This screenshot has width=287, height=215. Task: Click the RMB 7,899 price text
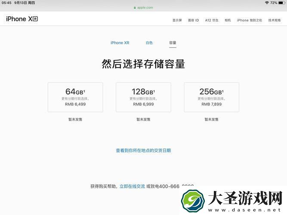[x=212, y=104]
